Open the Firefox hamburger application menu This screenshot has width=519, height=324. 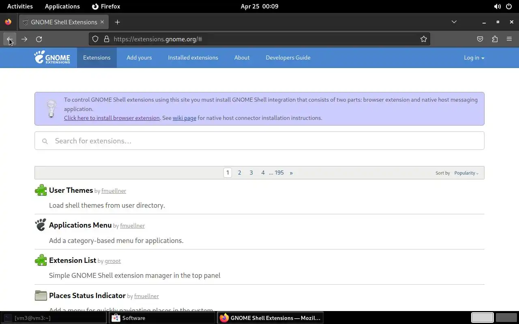click(x=509, y=39)
